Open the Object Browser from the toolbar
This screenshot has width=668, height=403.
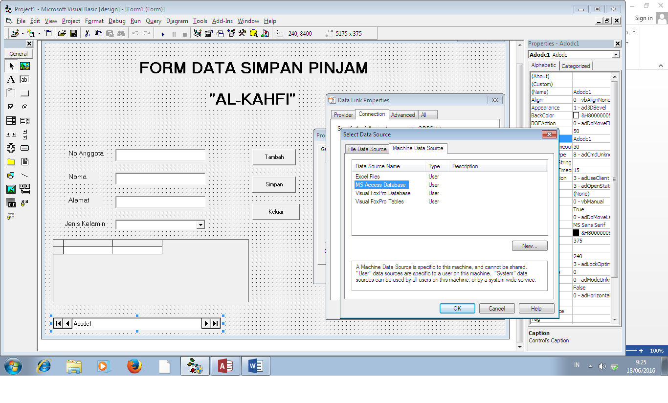(231, 33)
